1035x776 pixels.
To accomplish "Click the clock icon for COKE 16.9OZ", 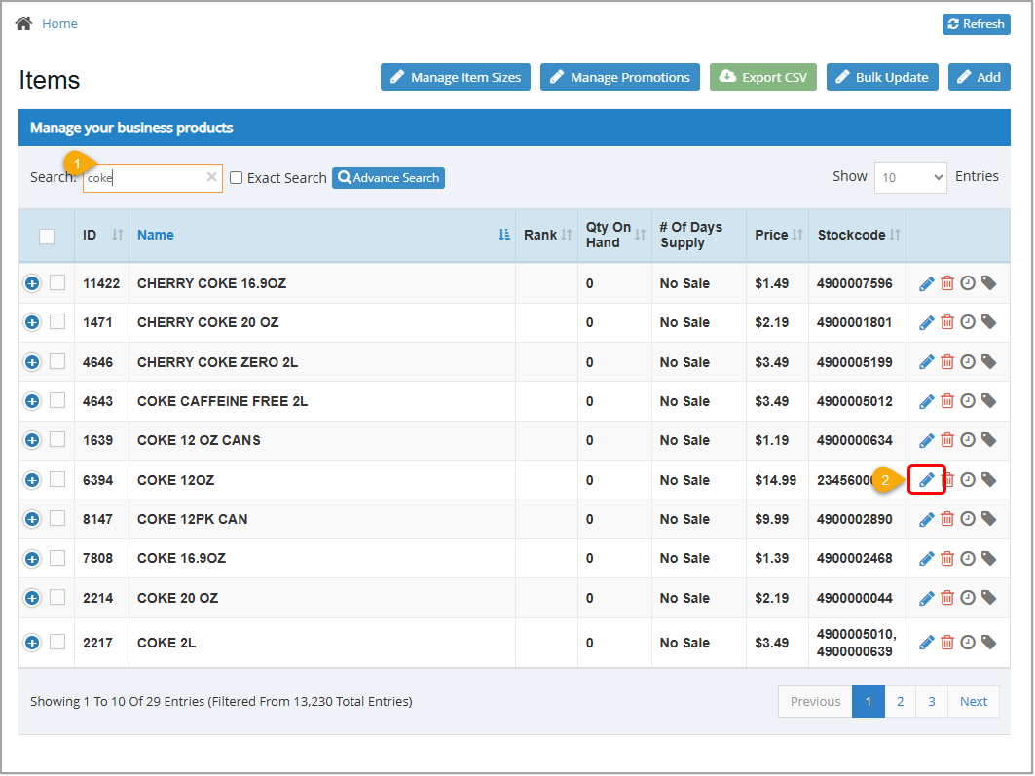I will [968, 558].
